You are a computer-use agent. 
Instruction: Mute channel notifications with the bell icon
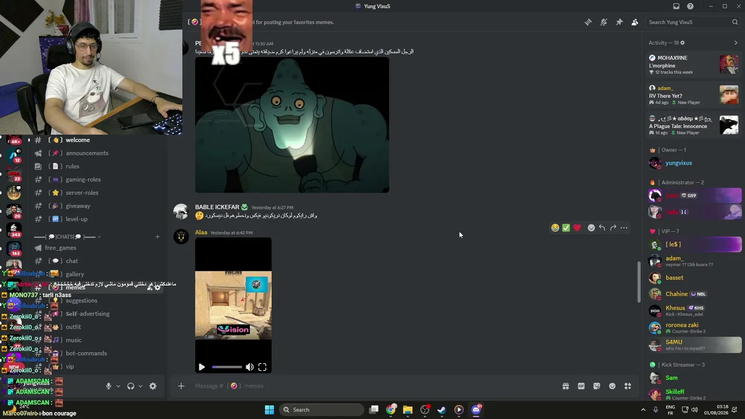[604, 22]
